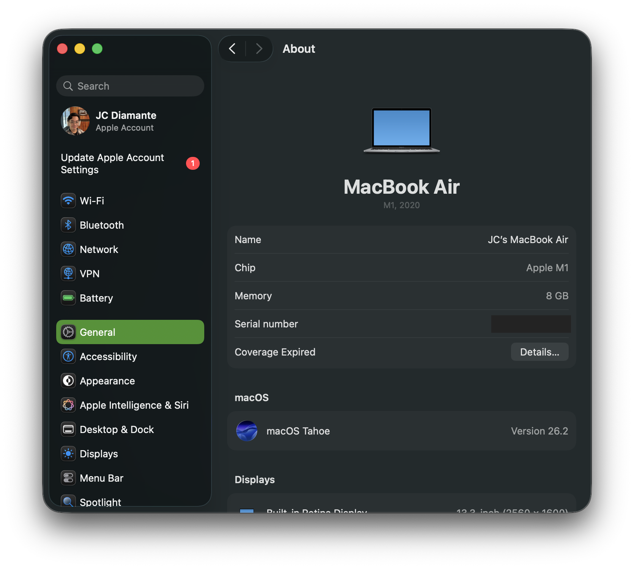
Task: Focus the Search field
Action: tap(130, 86)
